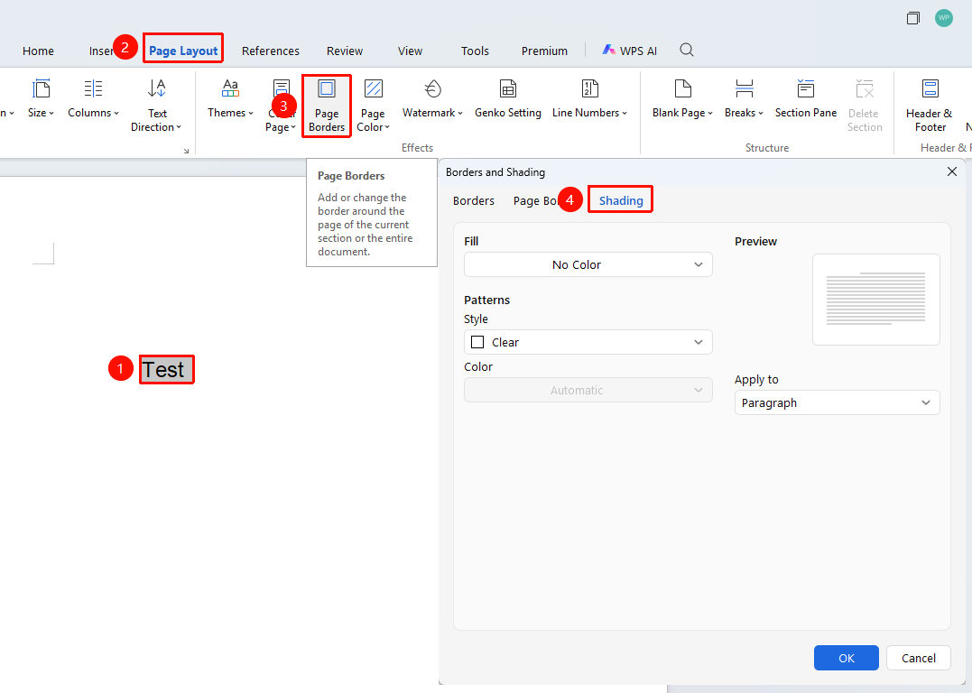Open the References ribbon tab
The height and width of the screenshot is (693, 972).
click(270, 51)
